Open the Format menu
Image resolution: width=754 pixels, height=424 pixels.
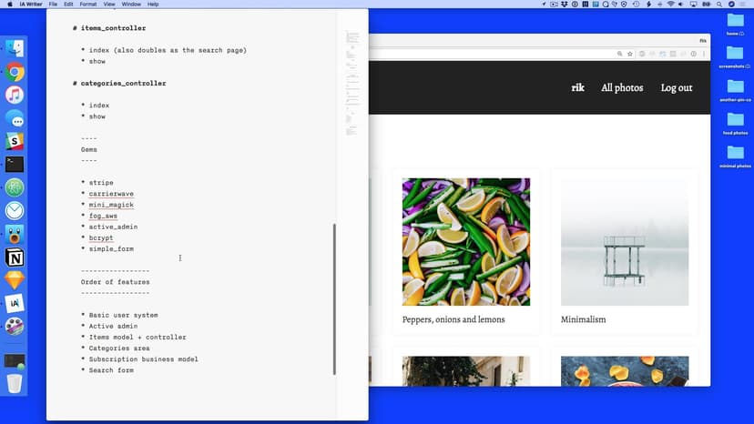click(87, 5)
